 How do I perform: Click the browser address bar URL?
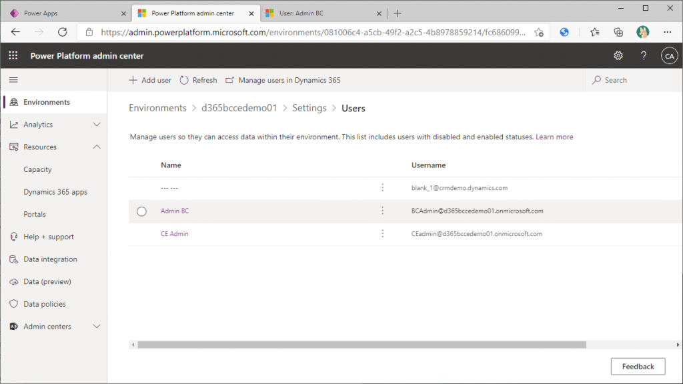(313, 32)
